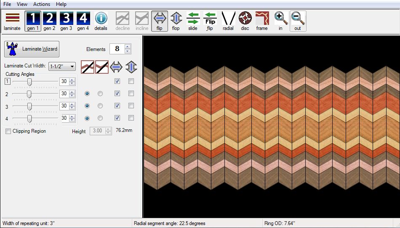Viewport: 400px width, 228px height.
Task: Apply the flop transformation tool
Action: tap(176, 21)
